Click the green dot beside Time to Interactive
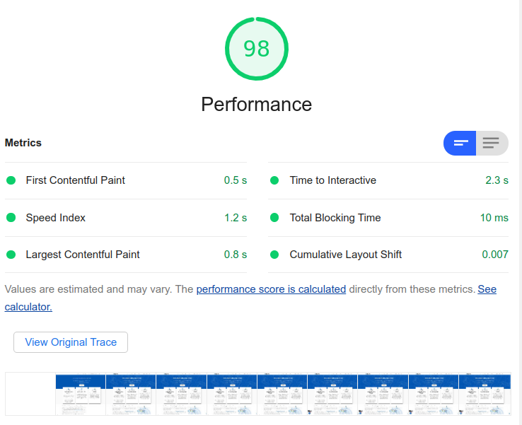 tap(274, 180)
